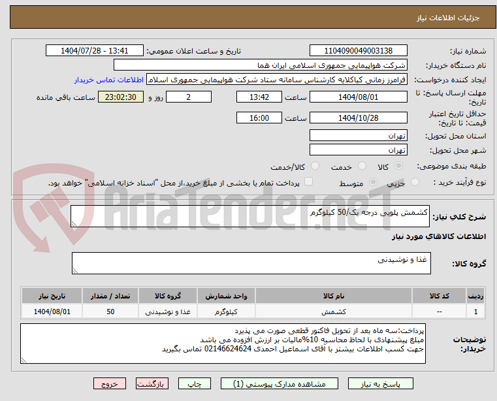The height and width of the screenshot is (401, 497).
Task: Click the واحد شمارش column header
Action: (x=226, y=296)
